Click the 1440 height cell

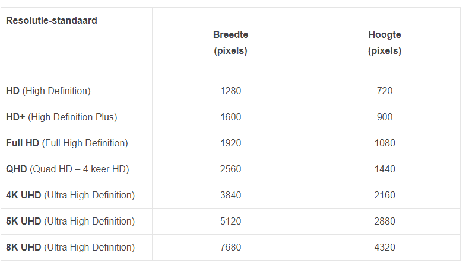point(385,169)
